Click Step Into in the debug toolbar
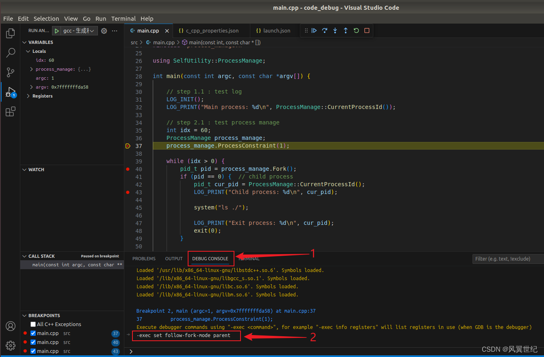Viewport: 544px width, 357px height. 335,30
